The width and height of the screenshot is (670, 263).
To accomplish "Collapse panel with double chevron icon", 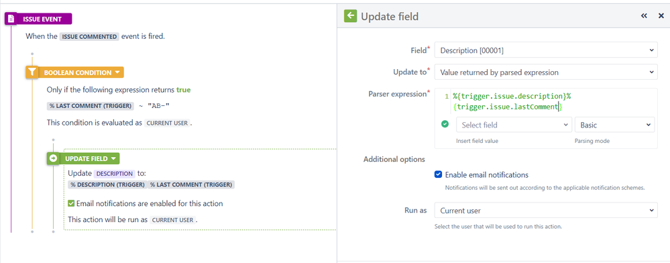I will pos(644,16).
